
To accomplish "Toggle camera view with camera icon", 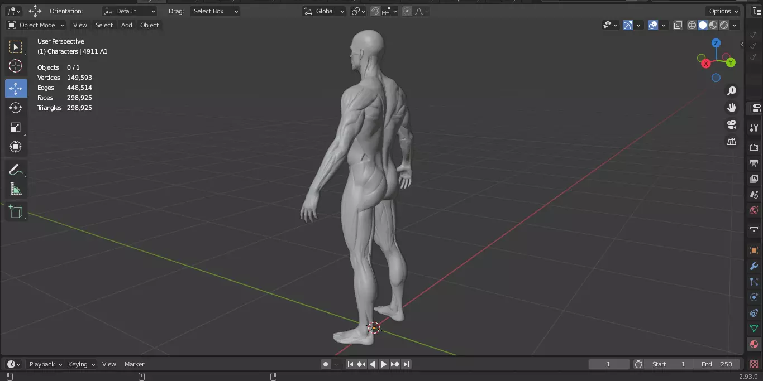I will pos(732,124).
